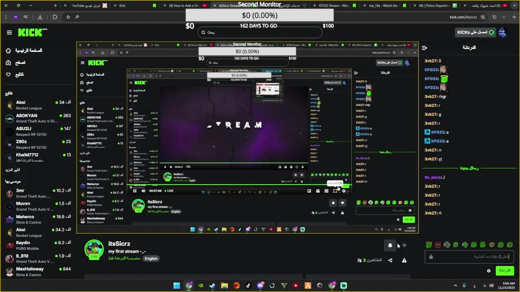This screenshot has height=292, width=520.
Task: Open TikTok from the taskbar
Action: 248,286
